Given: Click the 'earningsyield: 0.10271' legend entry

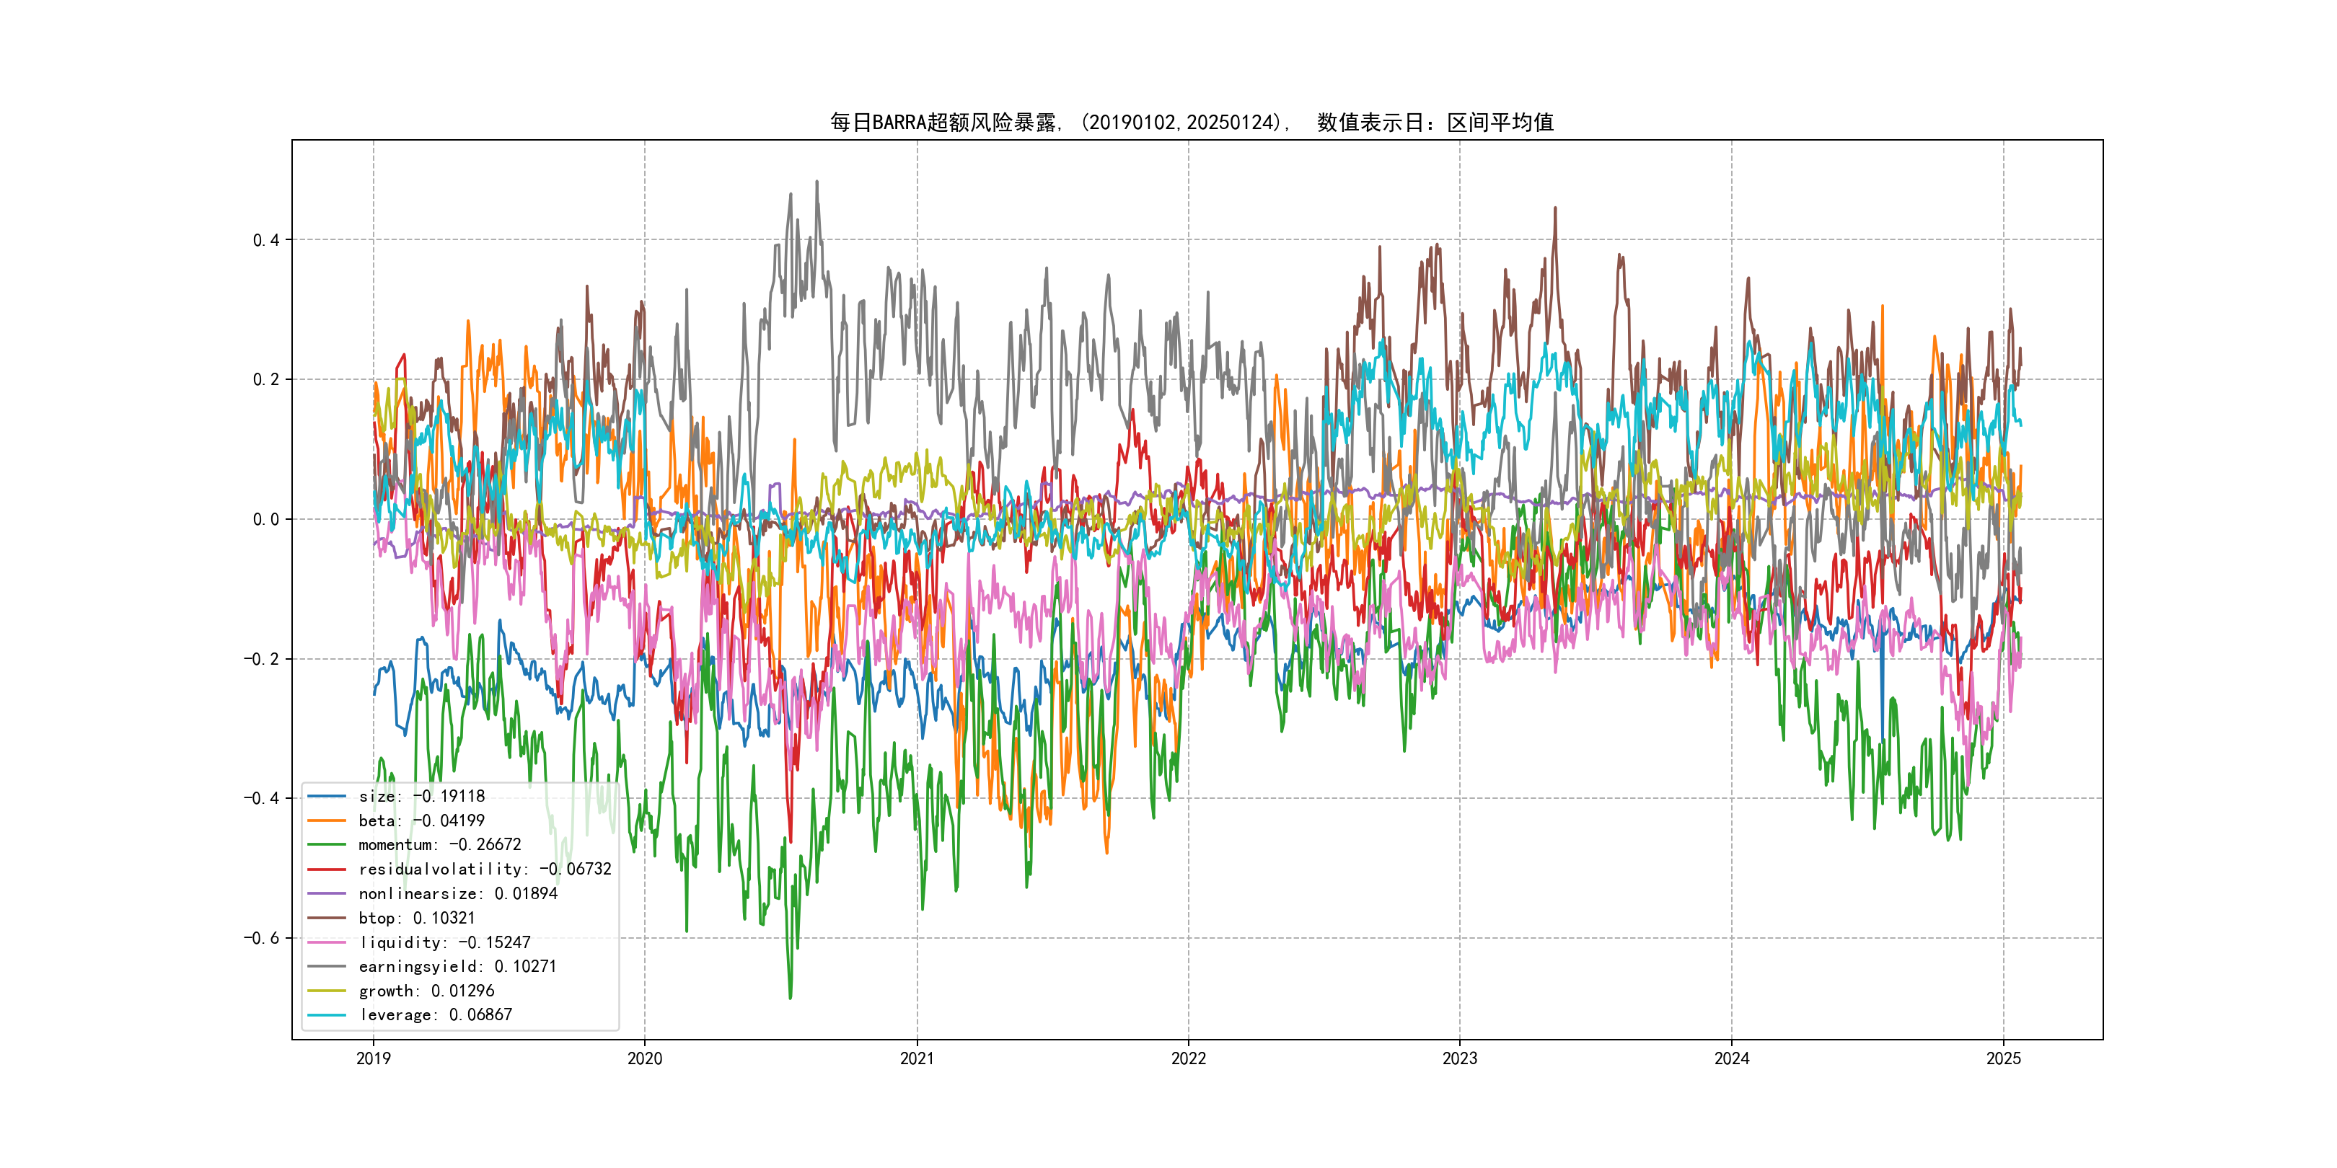Looking at the screenshot, I should coord(457,967).
